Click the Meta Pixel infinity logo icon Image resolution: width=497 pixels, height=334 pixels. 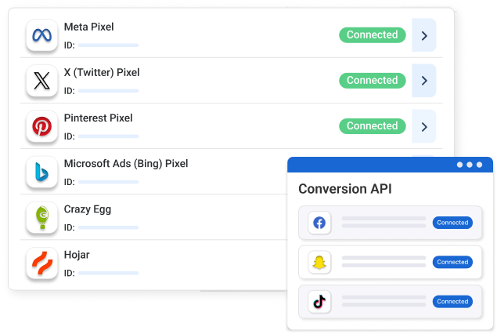point(41,35)
